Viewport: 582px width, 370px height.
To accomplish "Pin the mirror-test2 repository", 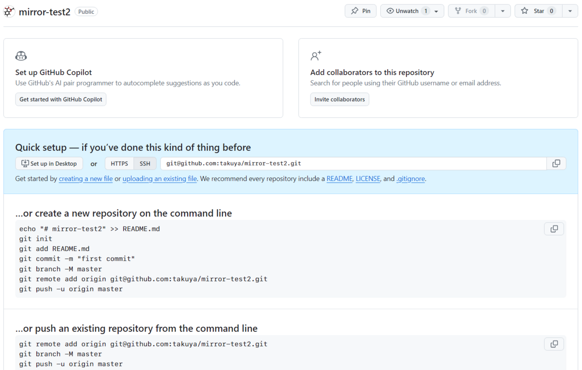I will [361, 11].
